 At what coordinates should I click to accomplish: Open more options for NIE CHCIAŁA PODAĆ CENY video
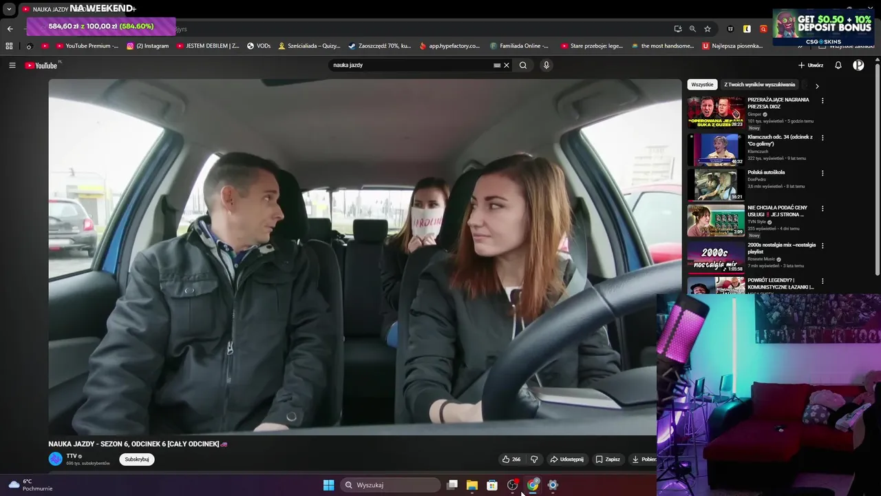point(822,209)
